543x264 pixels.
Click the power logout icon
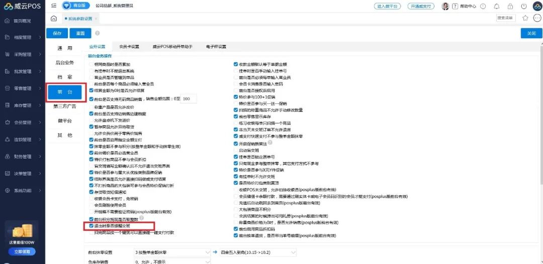[523, 6]
